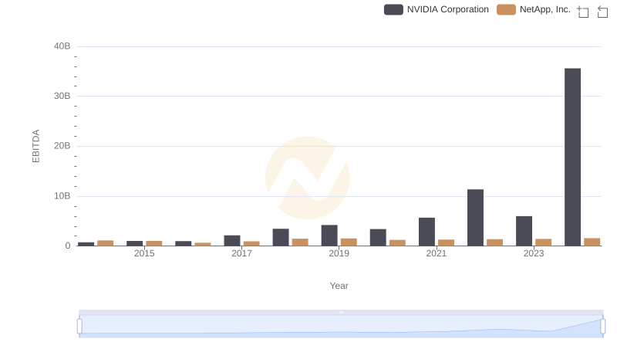617x356 pixels.
Task: Click the EBITDA axis title
Action: tap(35, 146)
